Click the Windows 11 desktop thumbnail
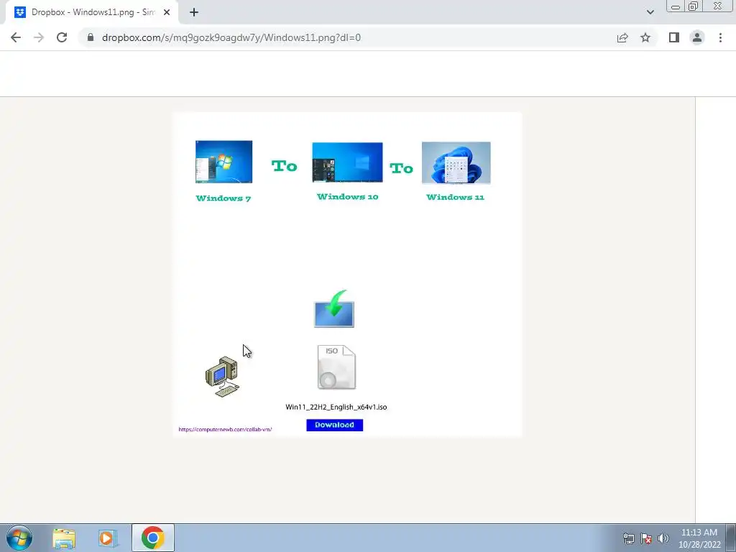The image size is (736, 552). [456, 162]
